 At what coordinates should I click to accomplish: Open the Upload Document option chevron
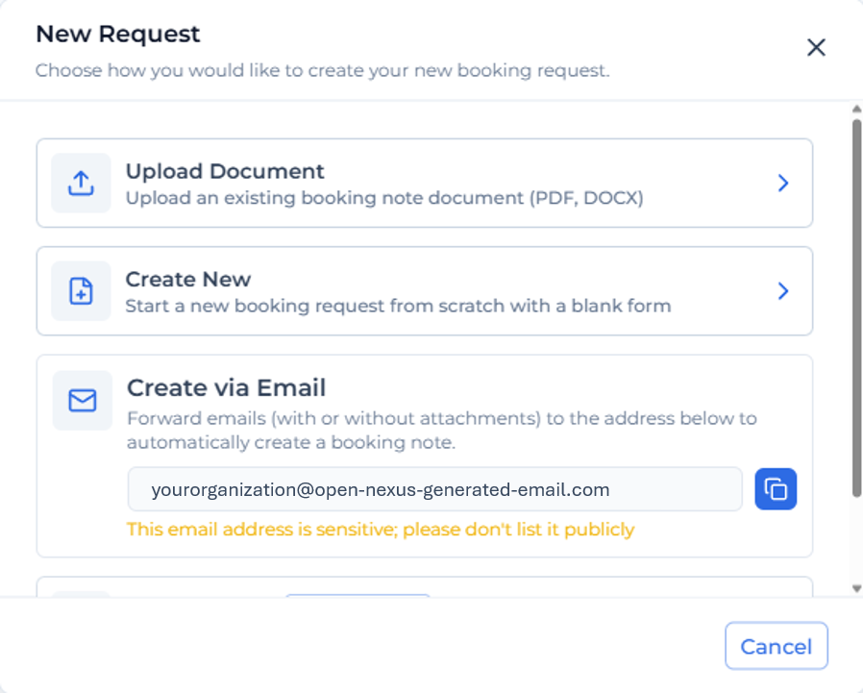[x=783, y=183]
